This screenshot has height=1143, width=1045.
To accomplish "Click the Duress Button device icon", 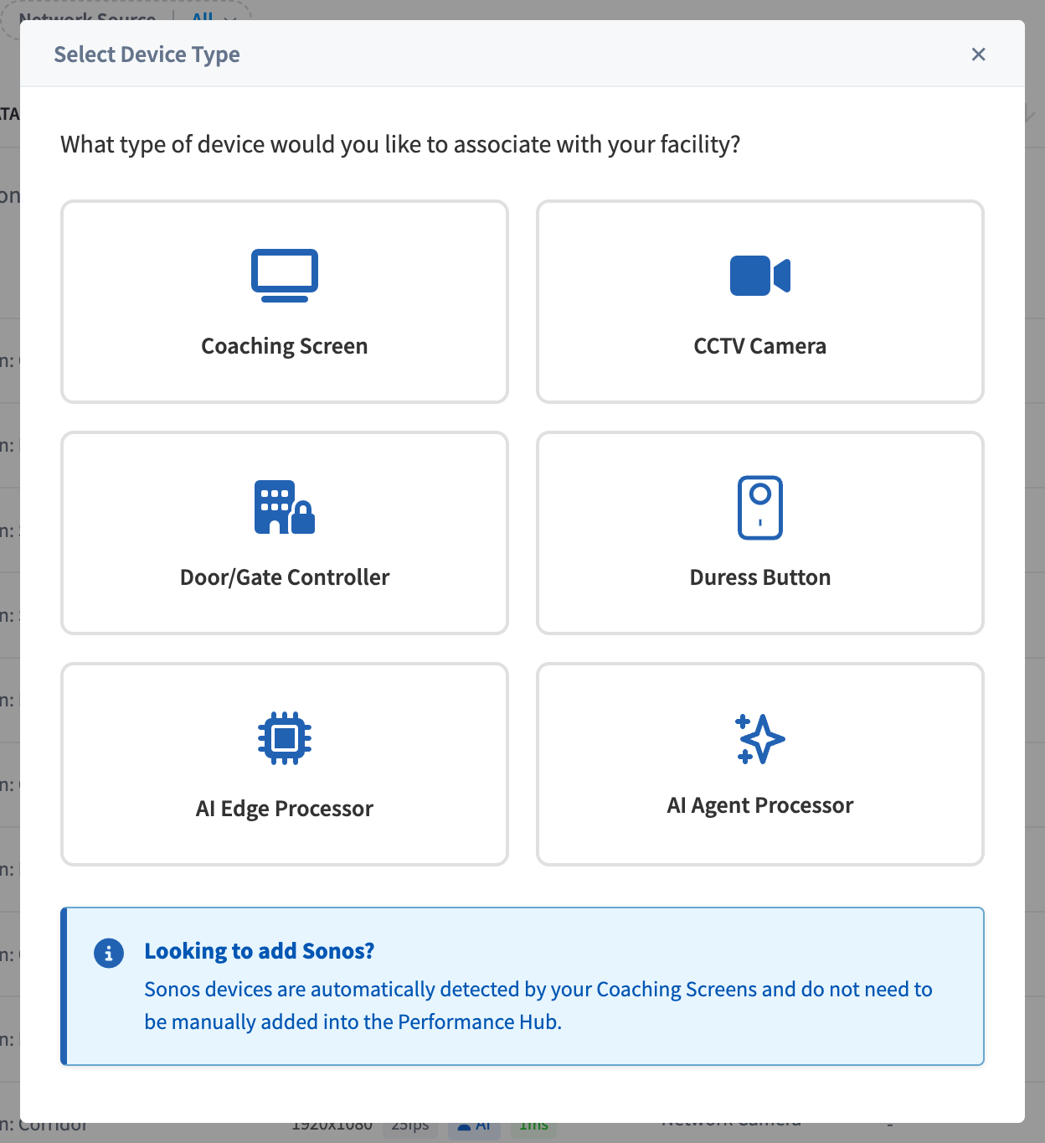I will click(x=760, y=507).
